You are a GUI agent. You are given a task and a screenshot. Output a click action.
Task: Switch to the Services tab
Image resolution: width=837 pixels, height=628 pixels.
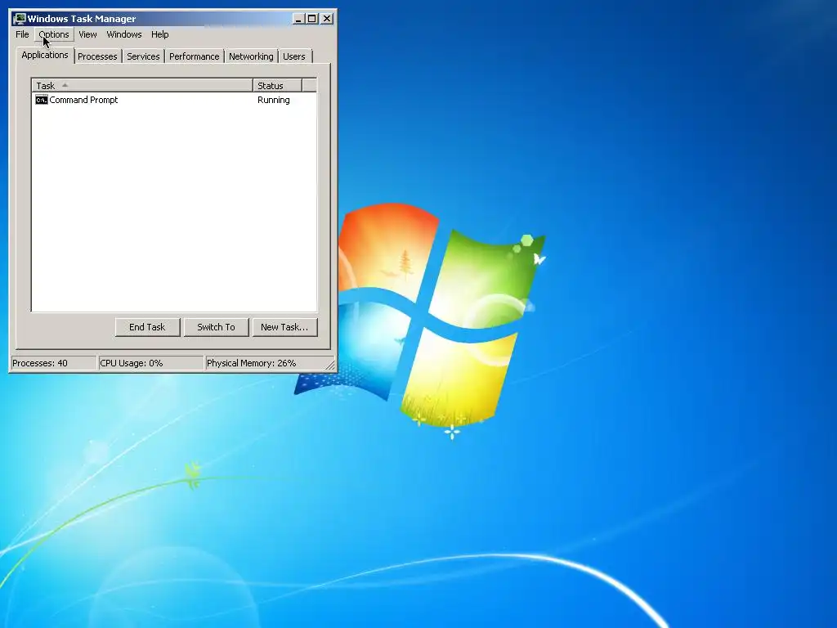pos(143,56)
